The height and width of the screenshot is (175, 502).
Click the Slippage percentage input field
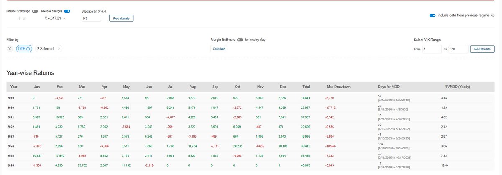pyautogui.click(x=91, y=18)
